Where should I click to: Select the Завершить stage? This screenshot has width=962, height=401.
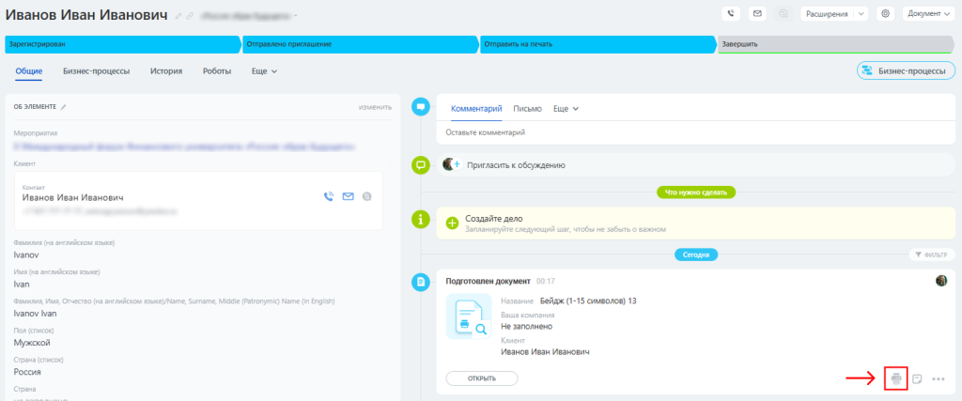click(836, 44)
